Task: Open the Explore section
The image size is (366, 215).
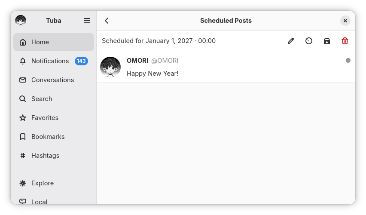Action: (x=54, y=183)
